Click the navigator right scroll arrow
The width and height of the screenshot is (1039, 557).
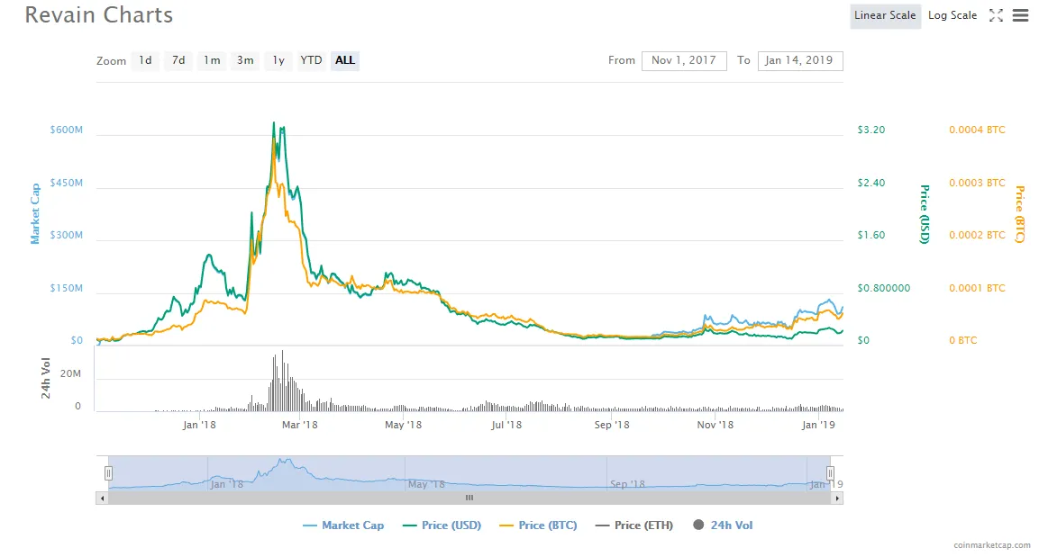(x=837, y=499)
